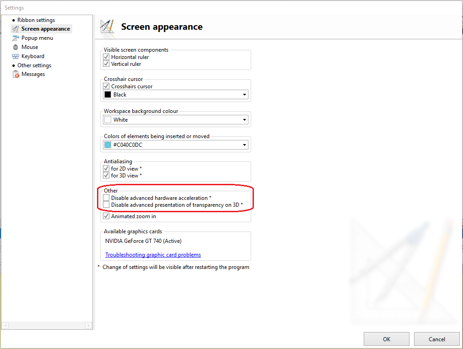Select Ribbon settings in the tree
The image size is (463, 349).
36,20
